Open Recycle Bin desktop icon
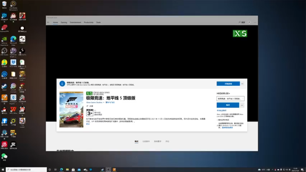 4,5
